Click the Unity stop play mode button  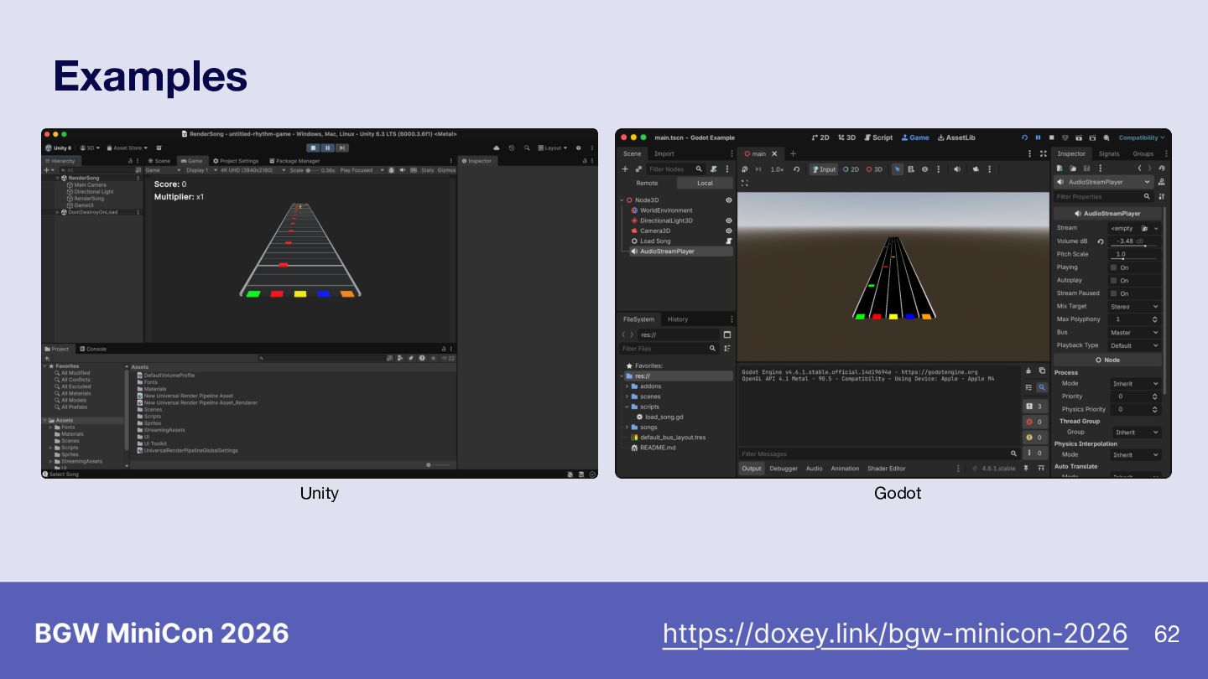tap(314, 148)
